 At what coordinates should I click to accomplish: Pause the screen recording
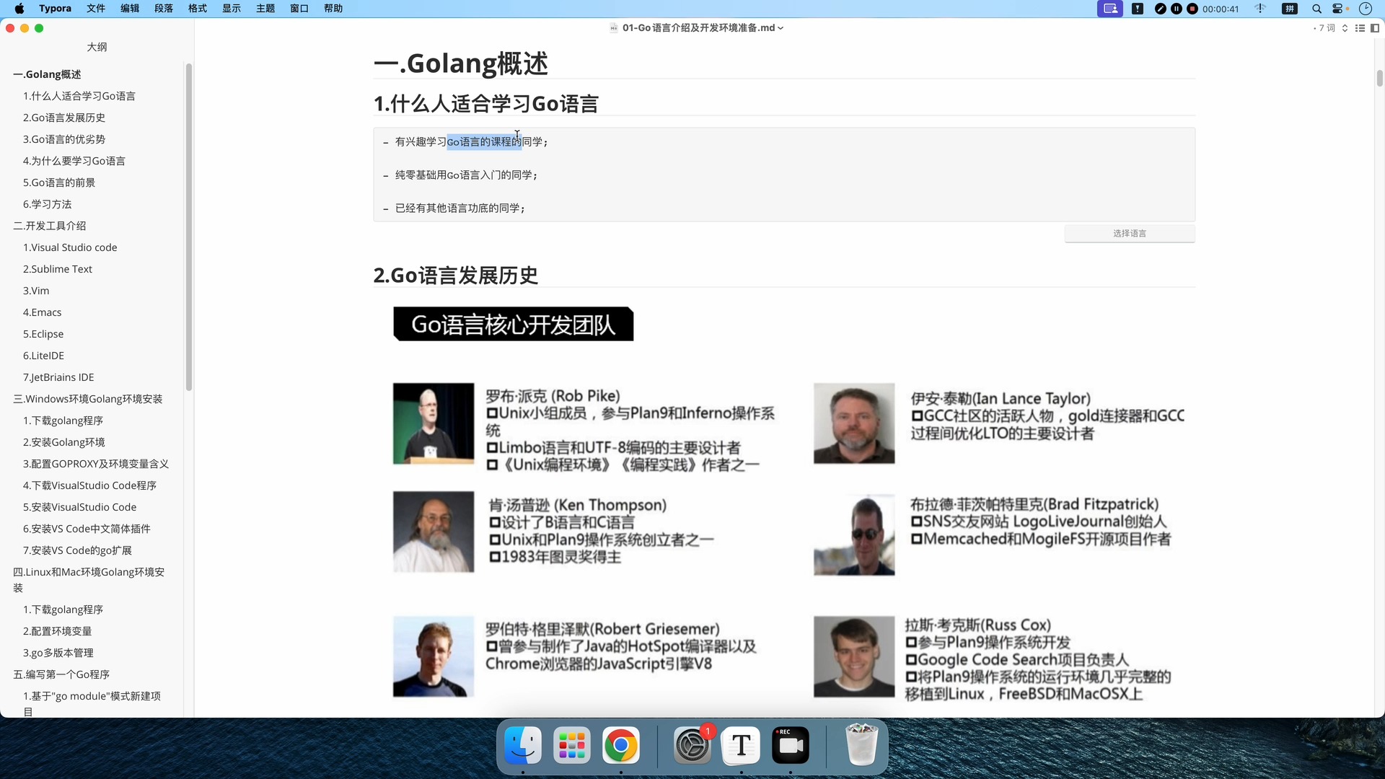(1177, 9)
